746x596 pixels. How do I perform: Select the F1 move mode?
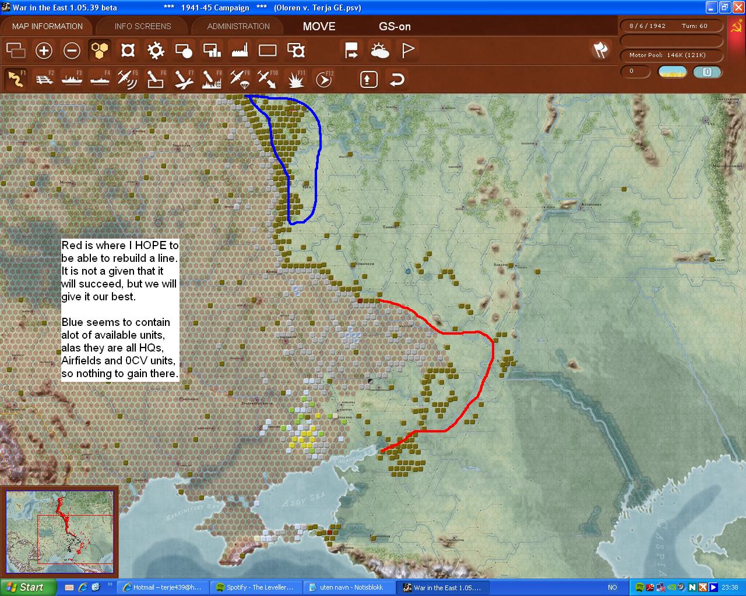coord(16,79)
